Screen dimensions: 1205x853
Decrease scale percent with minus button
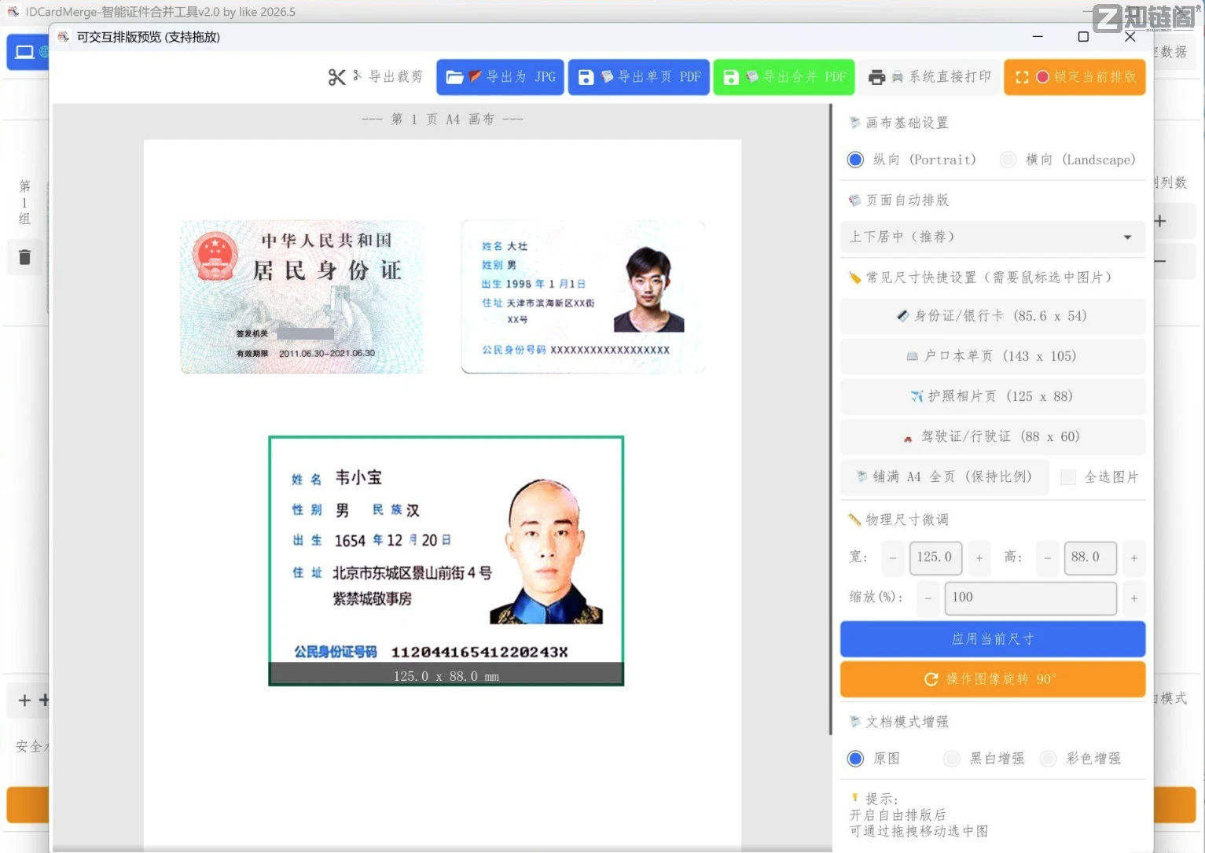(928, 598)
